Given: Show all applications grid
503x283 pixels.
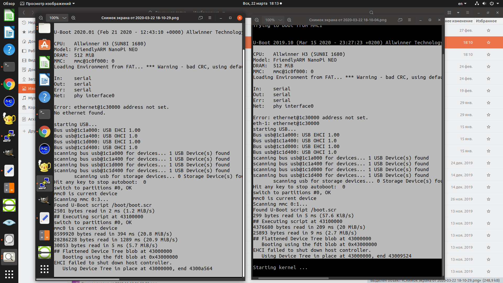Looking at the screenshot, I should [x=9, y=274].
